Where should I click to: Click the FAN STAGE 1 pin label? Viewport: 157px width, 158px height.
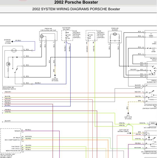(x=16, y=146)
